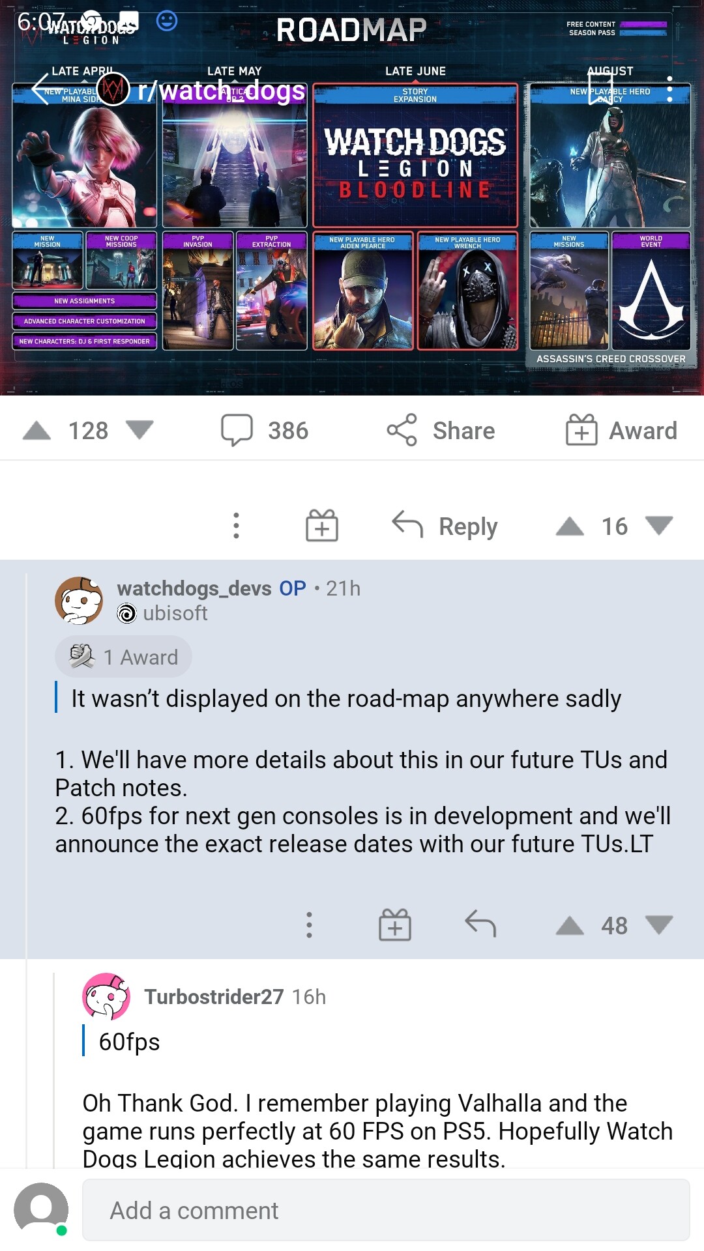Tap the gift icon on watchdogs_devs comment

pyautogui.click(x=395, y=925)
